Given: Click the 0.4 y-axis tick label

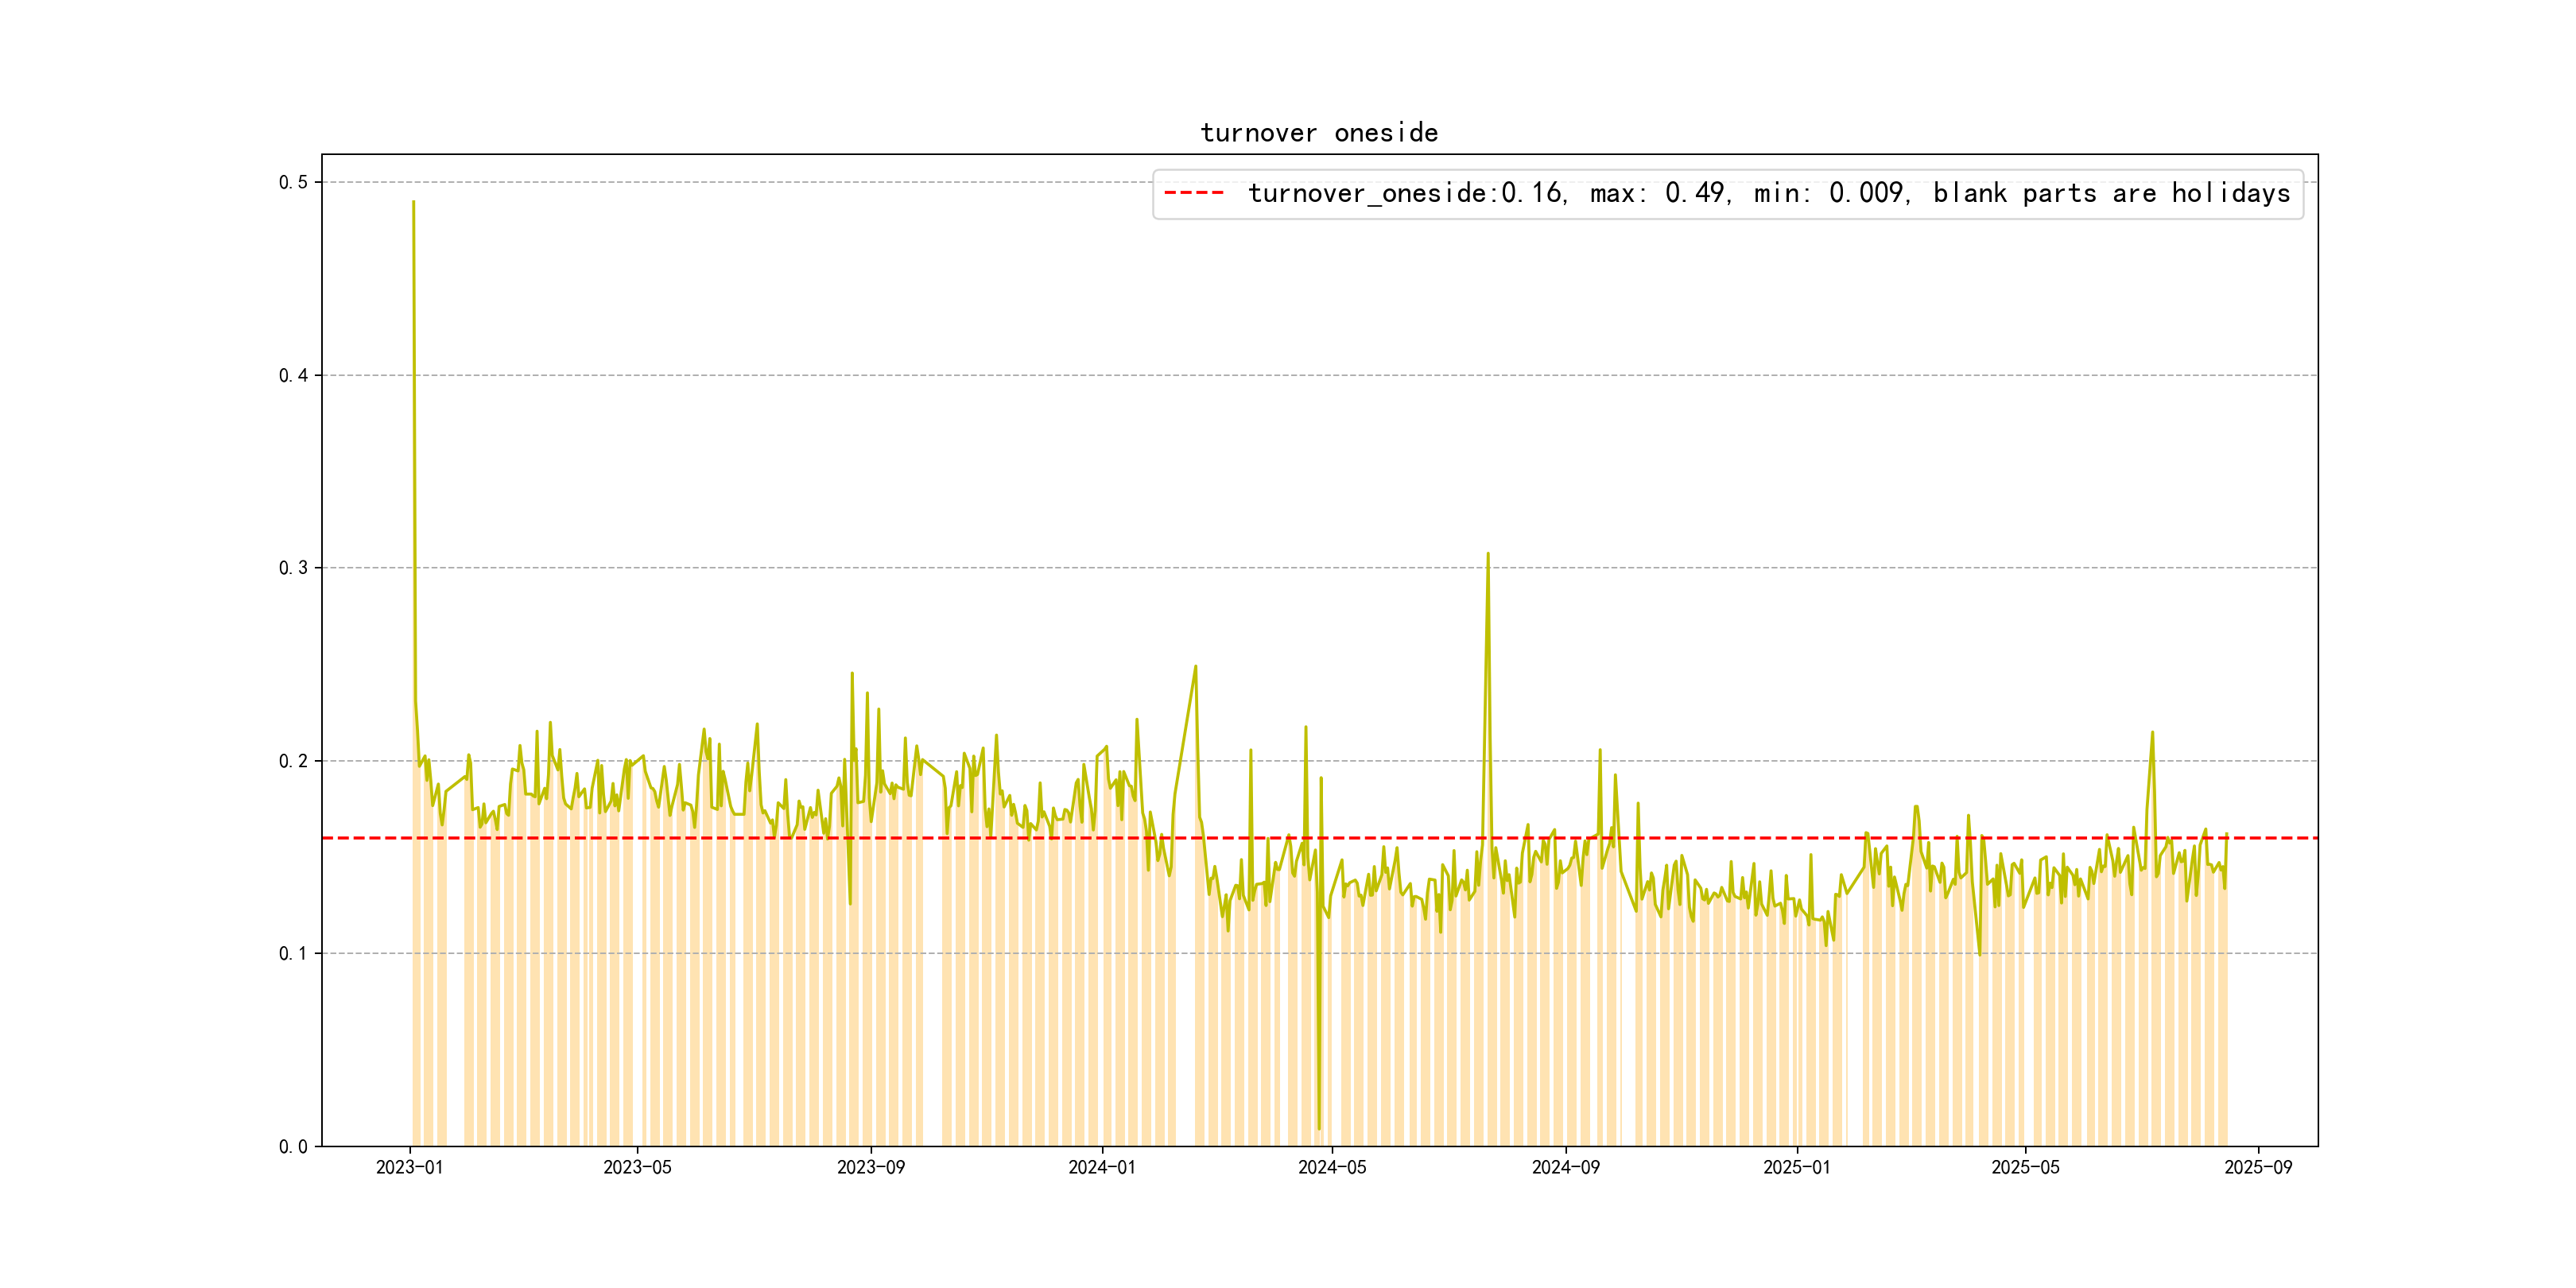Looking at the screenshot, I should [x=293, y=375].
